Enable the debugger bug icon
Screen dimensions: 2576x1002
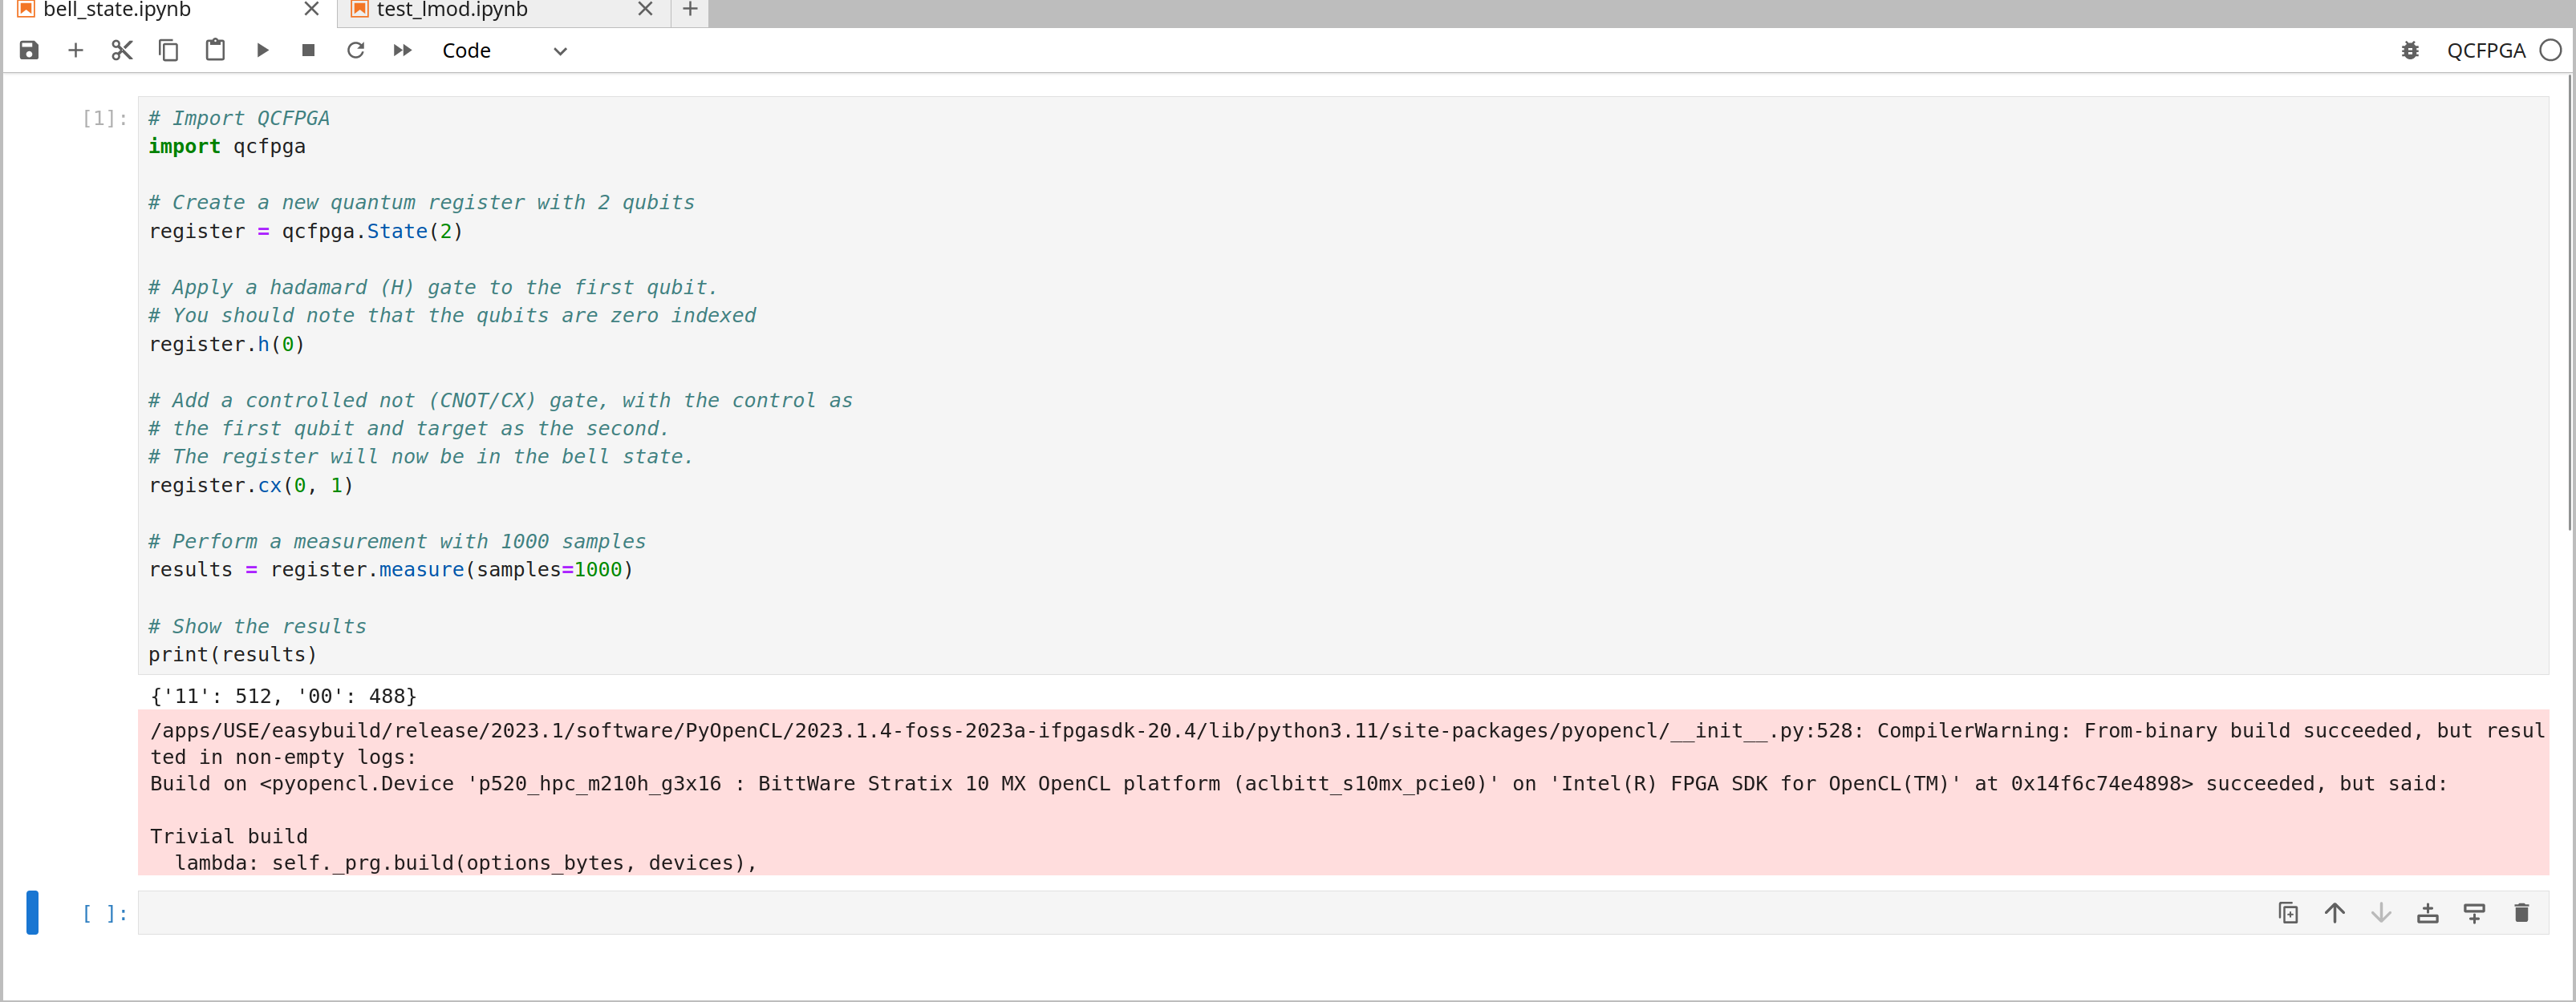(2410, 50)
